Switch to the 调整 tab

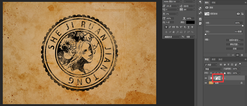(214, 2)
